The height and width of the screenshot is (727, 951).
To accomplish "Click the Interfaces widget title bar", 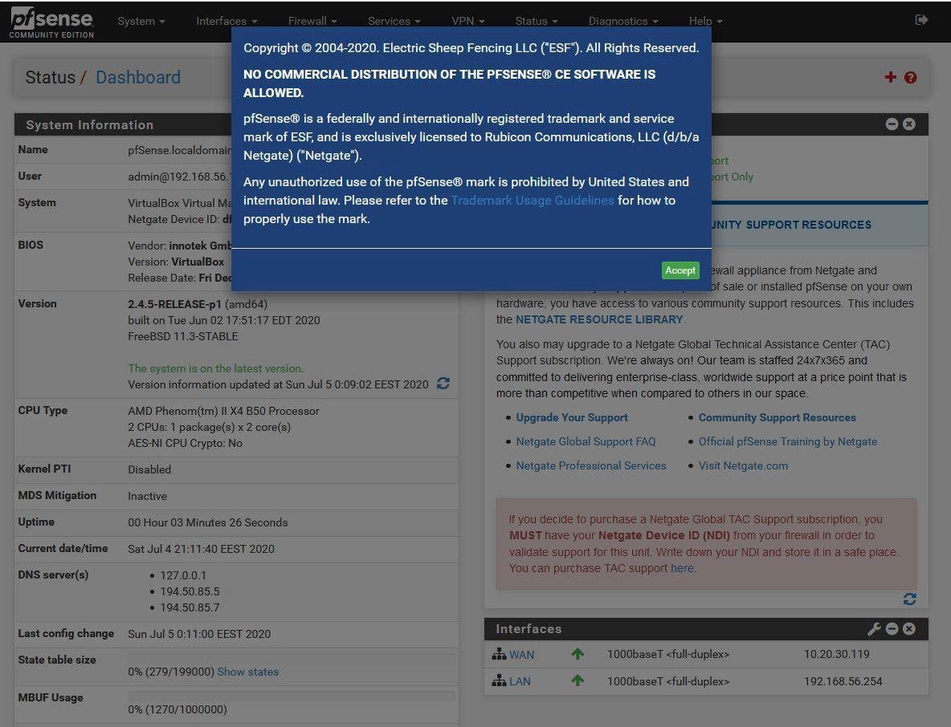I will click(706, 629).
